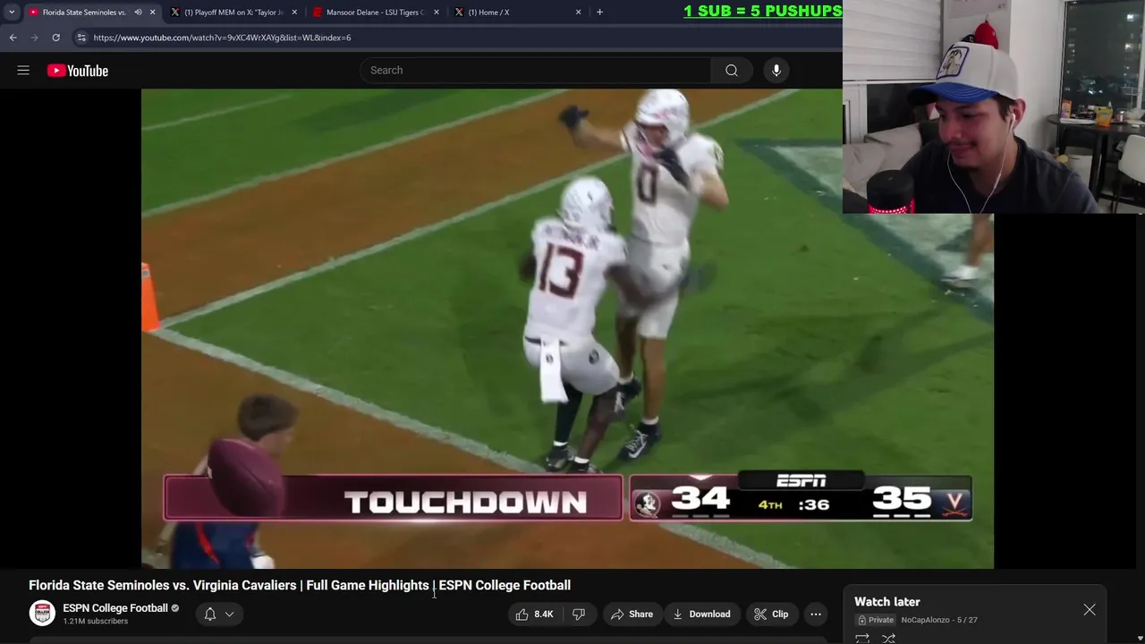The image size is (1145, 644).
Task: Go to the YouTube home logo
Action: pos(78,71)
